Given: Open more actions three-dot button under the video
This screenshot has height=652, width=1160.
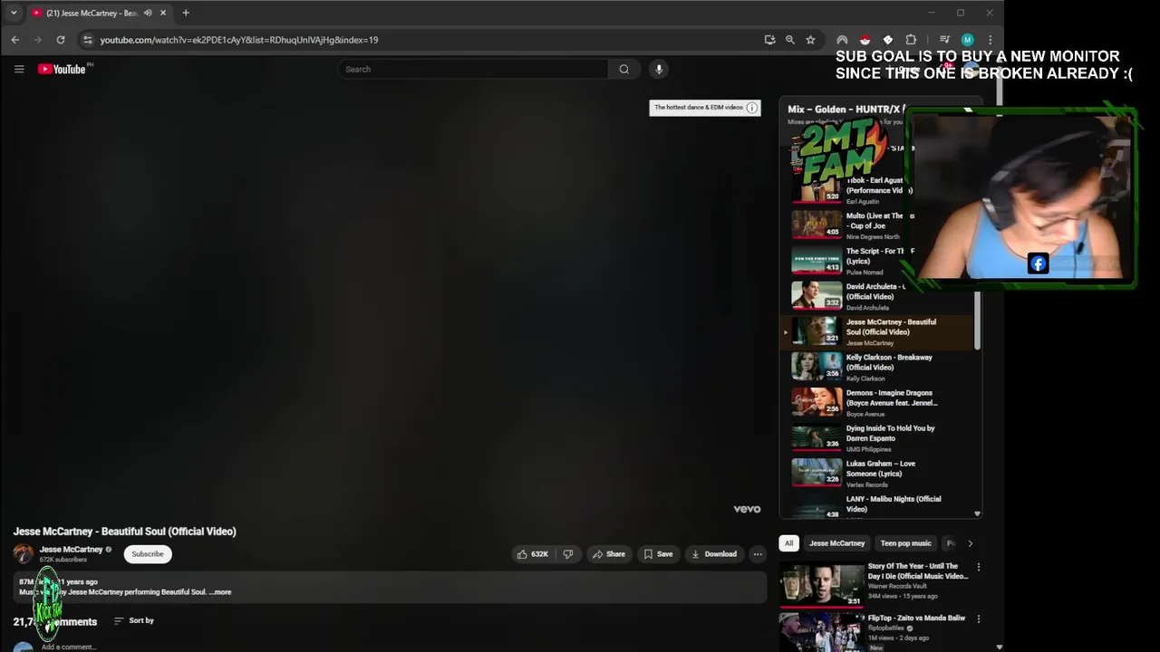Looking at the screenshot, I should pyautogui.click(x=758, y=554).
